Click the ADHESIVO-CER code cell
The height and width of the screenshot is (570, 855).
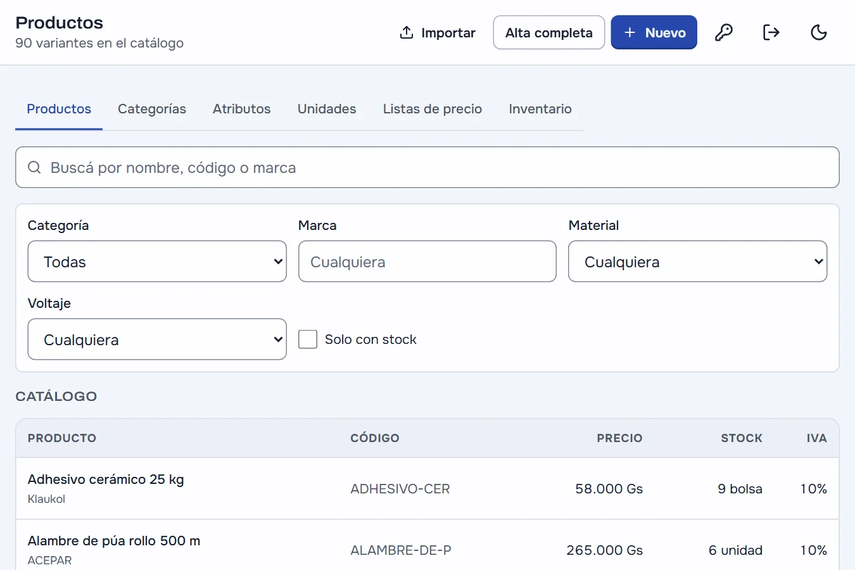[400, 489]
